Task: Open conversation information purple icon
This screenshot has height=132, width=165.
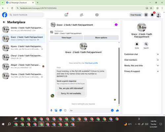Action: (x=116, y=25)
